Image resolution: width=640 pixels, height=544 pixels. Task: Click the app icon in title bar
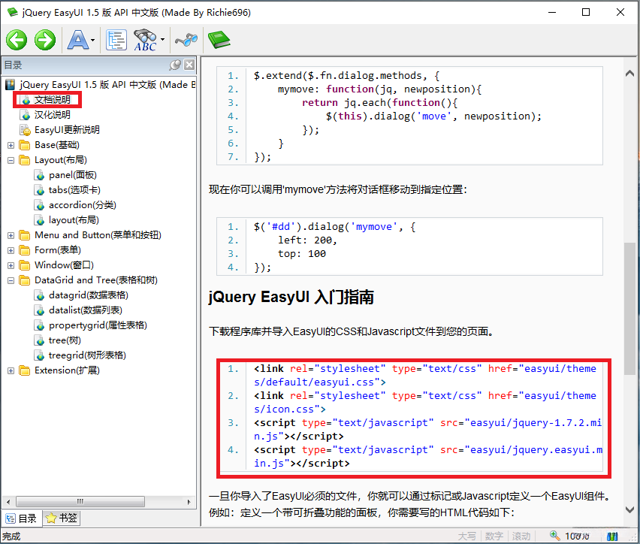[12, 12]
